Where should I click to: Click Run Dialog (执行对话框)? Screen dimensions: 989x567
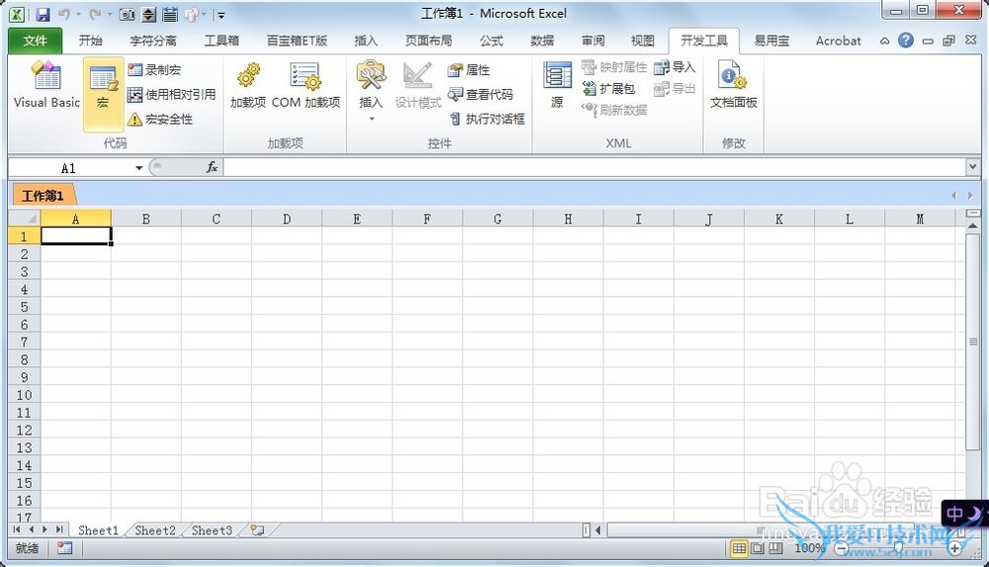pyautogui.click(x=487, y=119)
